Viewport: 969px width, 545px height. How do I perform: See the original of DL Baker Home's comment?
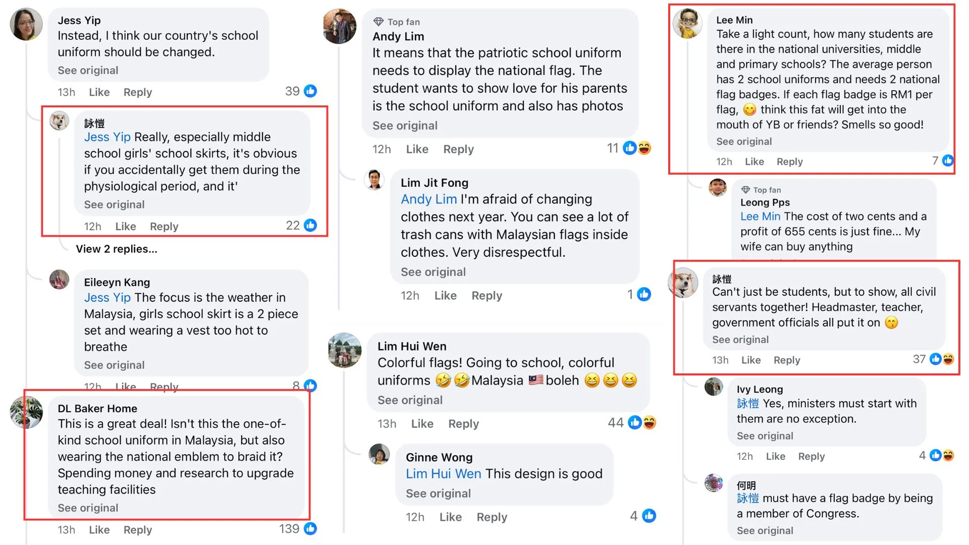point(88,508)
